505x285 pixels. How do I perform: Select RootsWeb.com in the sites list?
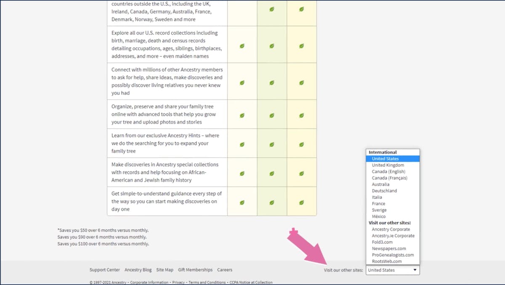[387, 261]
